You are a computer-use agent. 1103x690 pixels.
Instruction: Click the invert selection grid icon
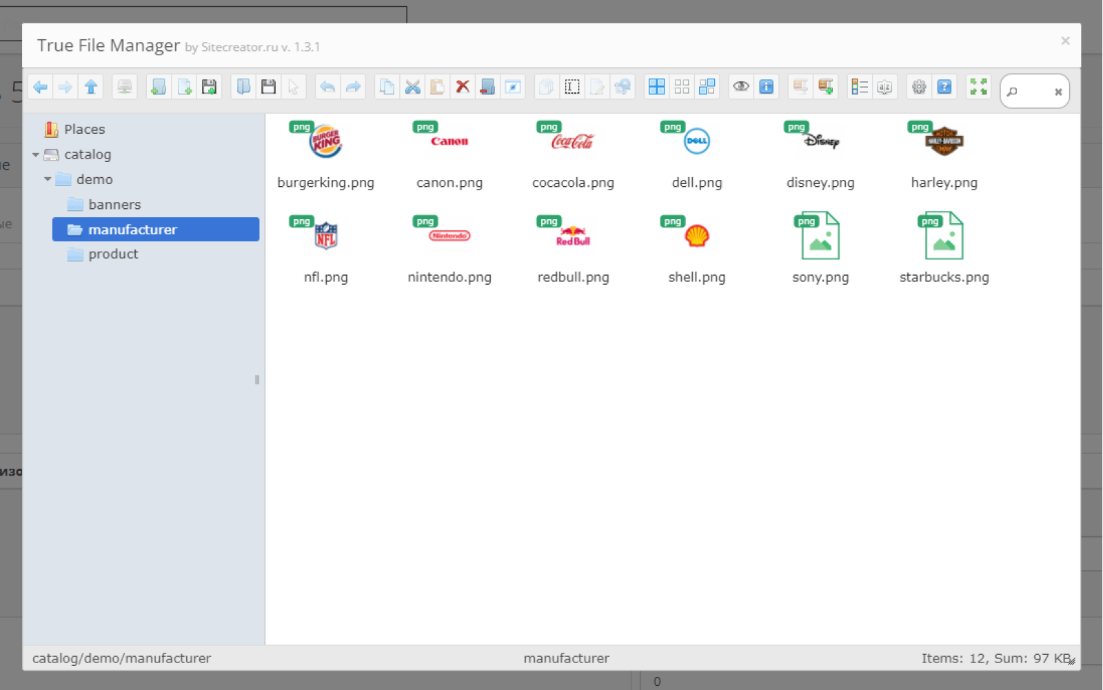coord(707,87)
